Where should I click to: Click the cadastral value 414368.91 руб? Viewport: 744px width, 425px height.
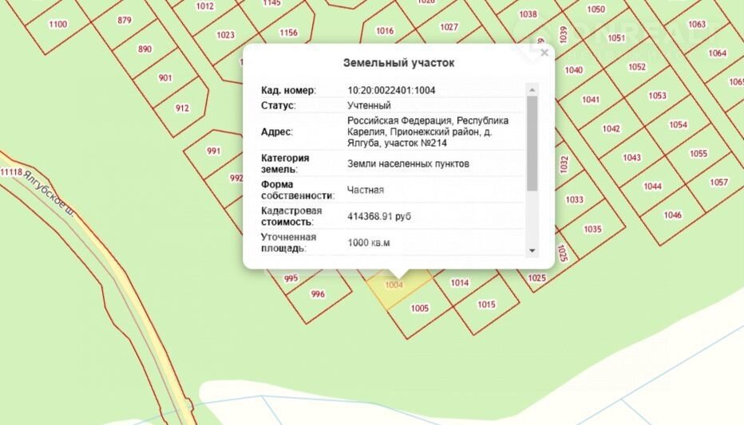tap(379, 216)
